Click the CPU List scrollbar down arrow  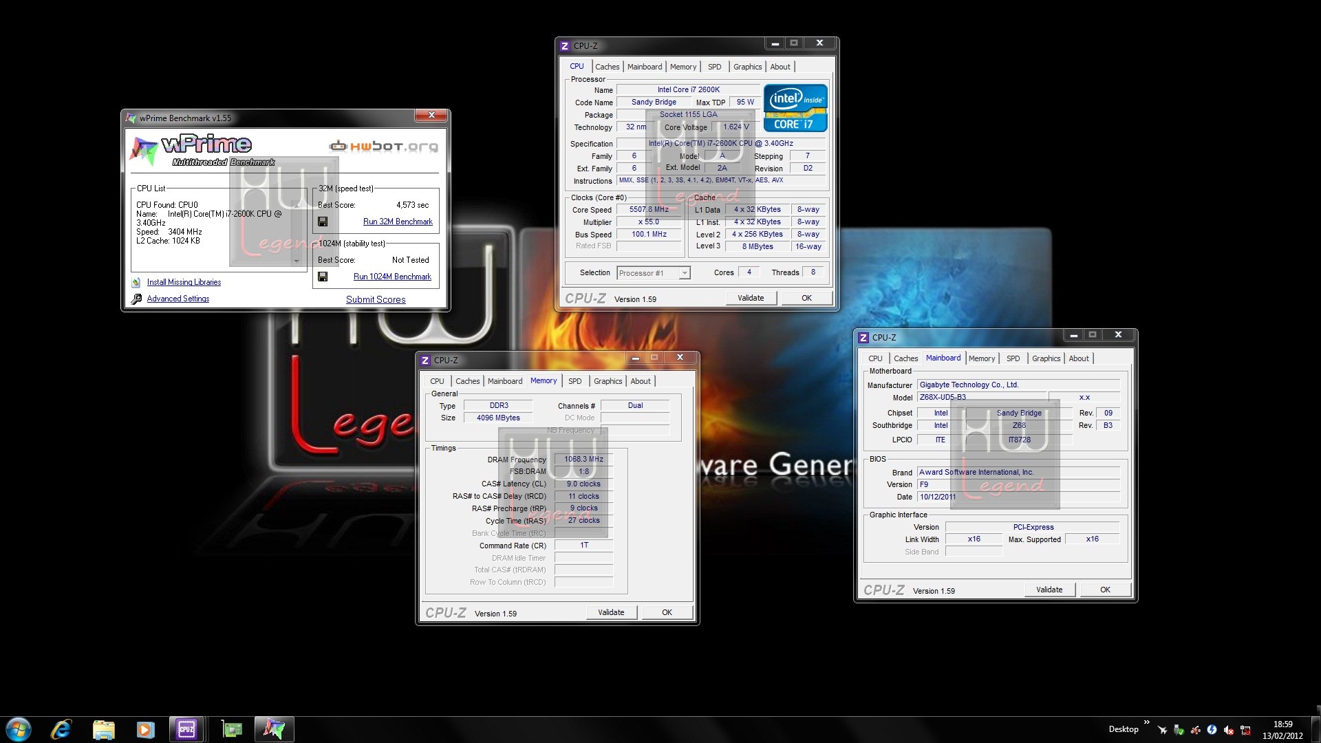(x=297, y=261)
